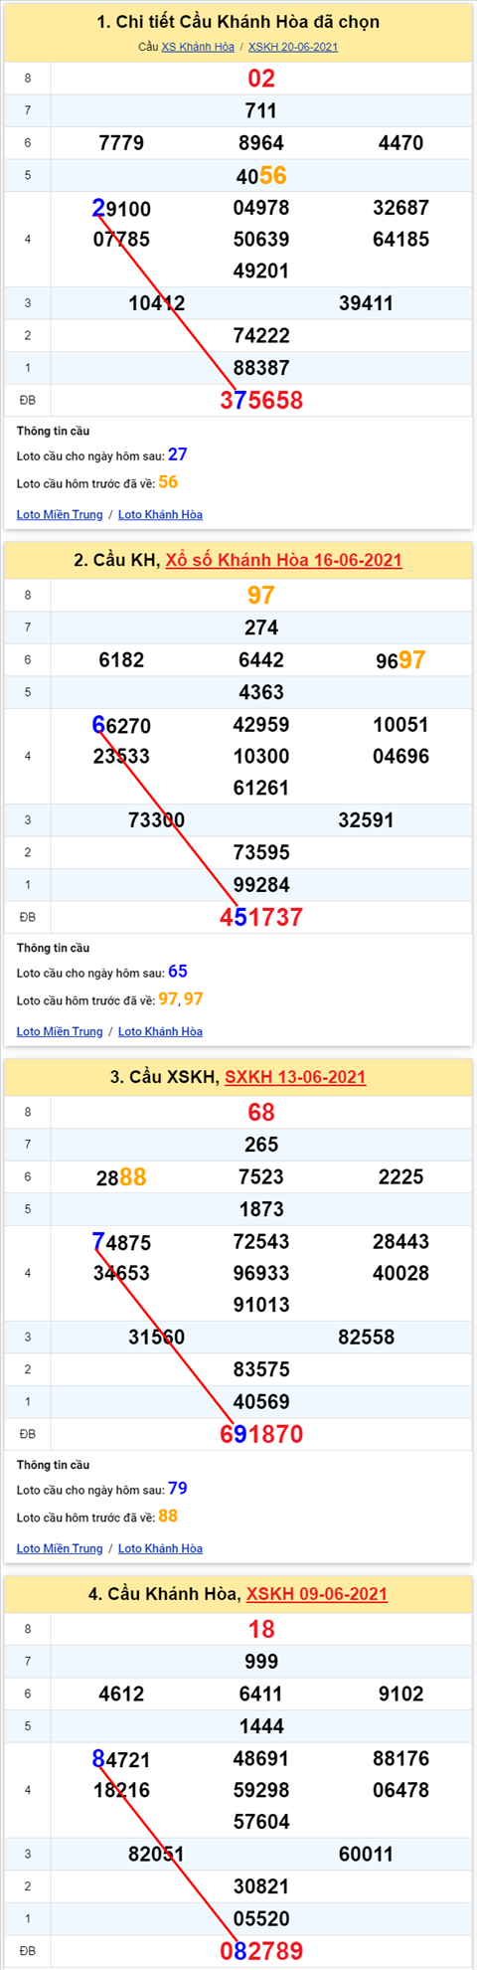Open Loto Miền Trung link in section 1
This screenshot has width=477, height=1970.
coord(60,514)
